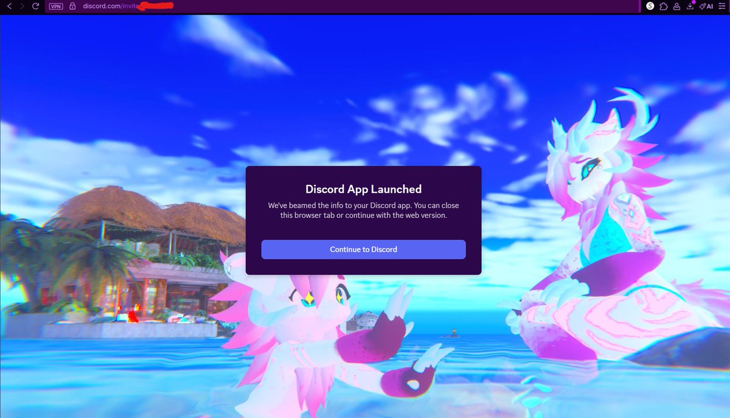Toggle the VPN badge in address bar

pos(56,6)
